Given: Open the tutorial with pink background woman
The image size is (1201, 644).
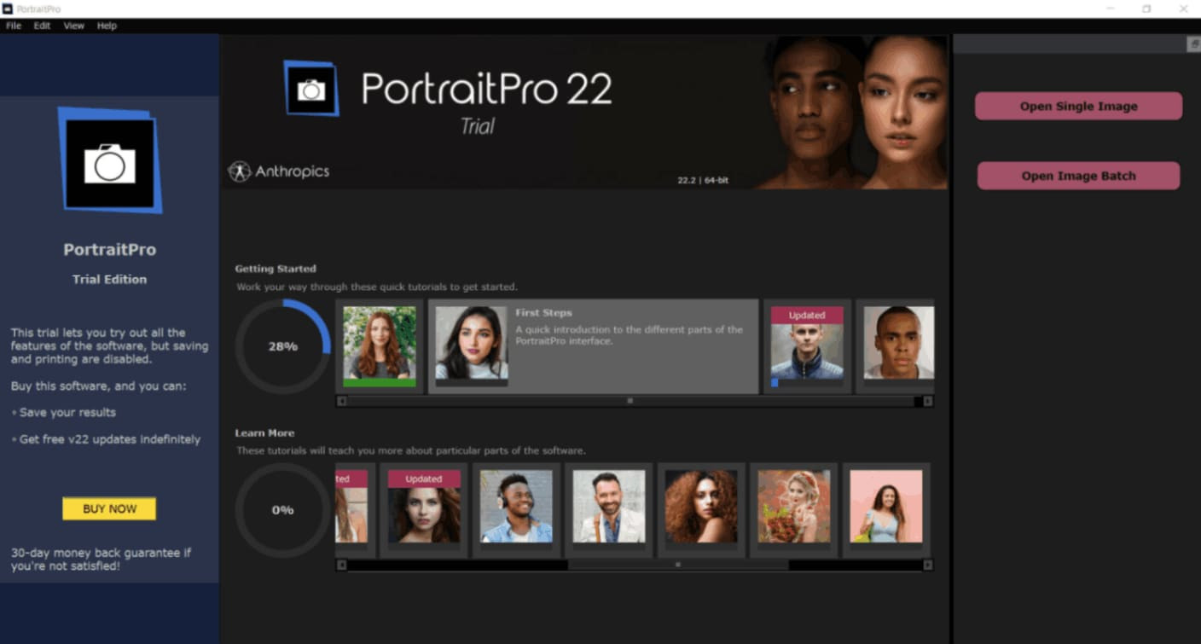Looking at the screenshot, I should [886, 510].
